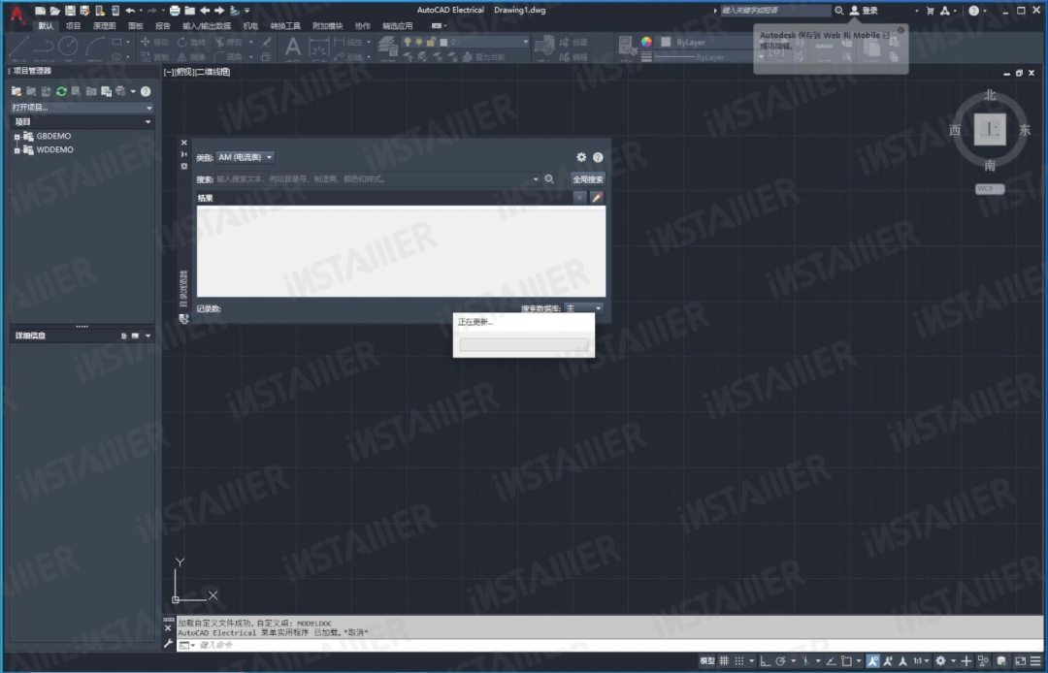Click the 全局搜索 button
Image resolution: width=1048 pixels, height=673 pixels.
click(x=588, y=179)
